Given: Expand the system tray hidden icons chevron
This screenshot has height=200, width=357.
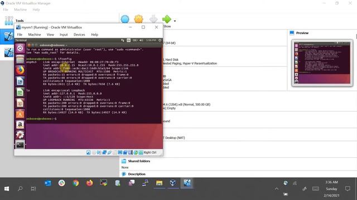Looking at the screenshot, I should [277, 189].
